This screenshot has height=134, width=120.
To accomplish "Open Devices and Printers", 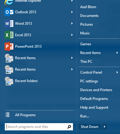I will coord(96,90).
